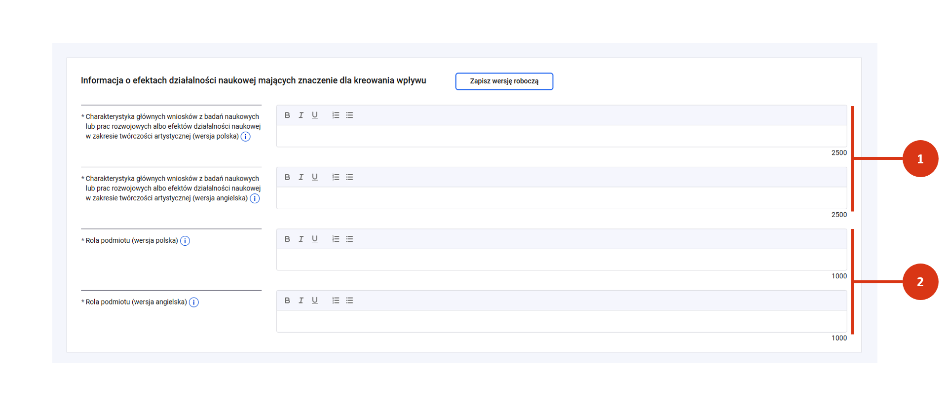Insert numbered list in 'Rola podmiotu (wersja angielska)' editor
The height and width of the screenshot is (418, 947).
tap(336, 301)
